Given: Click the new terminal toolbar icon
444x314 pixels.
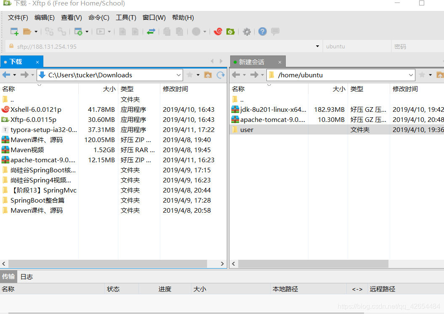Looking at the screenshot, I should 101,32.
